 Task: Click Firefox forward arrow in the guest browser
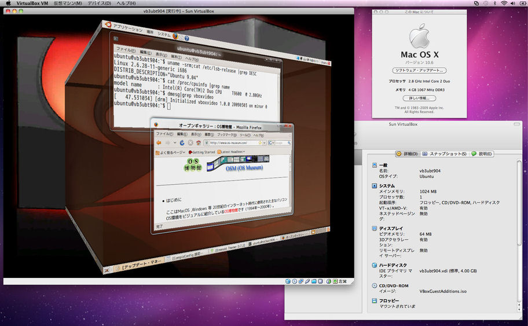coord(168,142)
